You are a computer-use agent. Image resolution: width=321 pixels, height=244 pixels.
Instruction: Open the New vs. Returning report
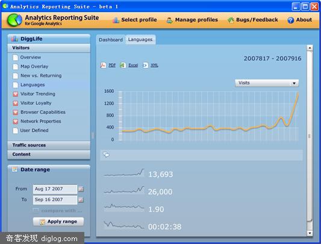[41, 75]
